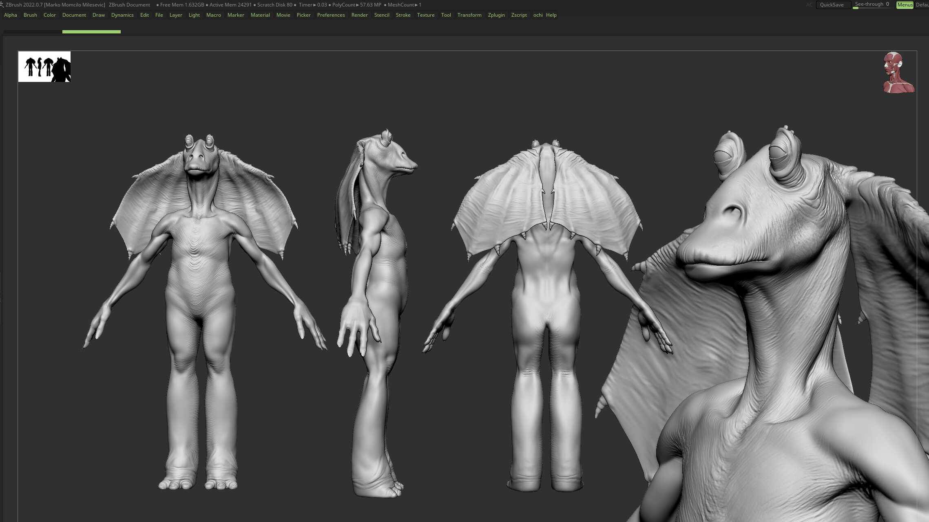The height and width of the screenshot is (522, 929).
Task: Open the Draw menu
Action: pyautogui.click(x=98, y=15)
